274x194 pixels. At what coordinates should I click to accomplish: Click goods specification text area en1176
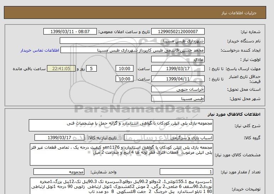[x=121, y=154]
